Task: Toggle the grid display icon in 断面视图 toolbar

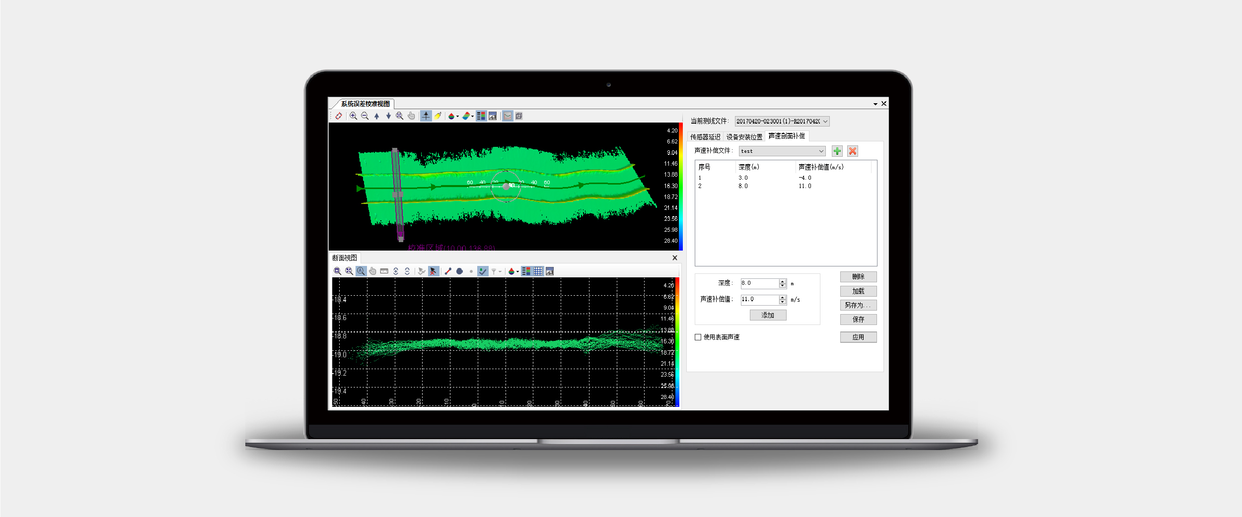Action: 538,271
